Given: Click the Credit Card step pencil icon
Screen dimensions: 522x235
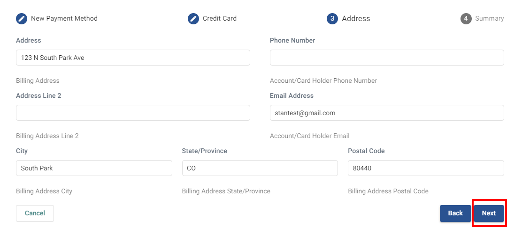Looking at the screenshot, I should [x=193, y=19].
